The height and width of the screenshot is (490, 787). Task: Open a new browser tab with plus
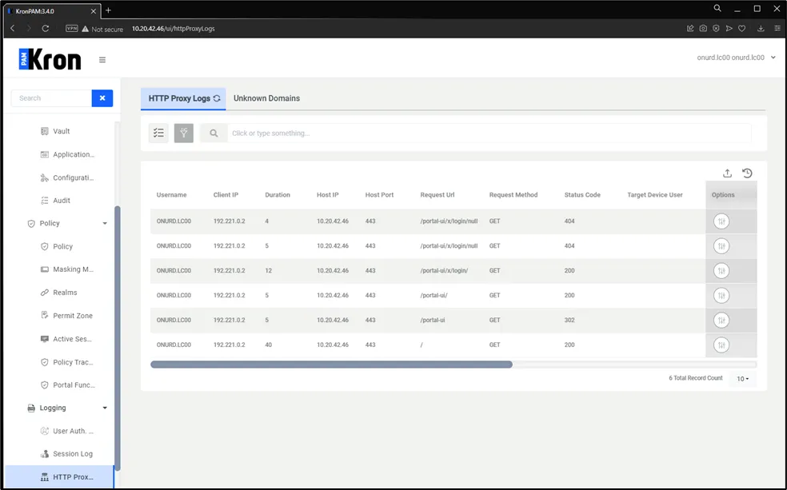(108, 10)
